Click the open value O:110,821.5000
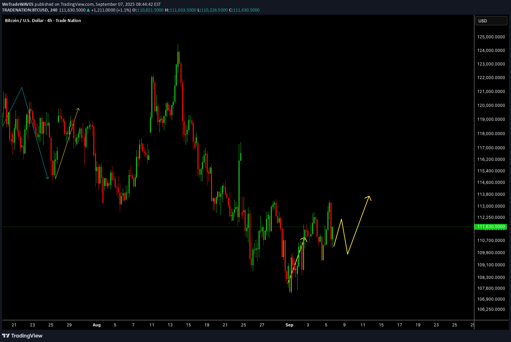The image size is (511, 342). 148,10
